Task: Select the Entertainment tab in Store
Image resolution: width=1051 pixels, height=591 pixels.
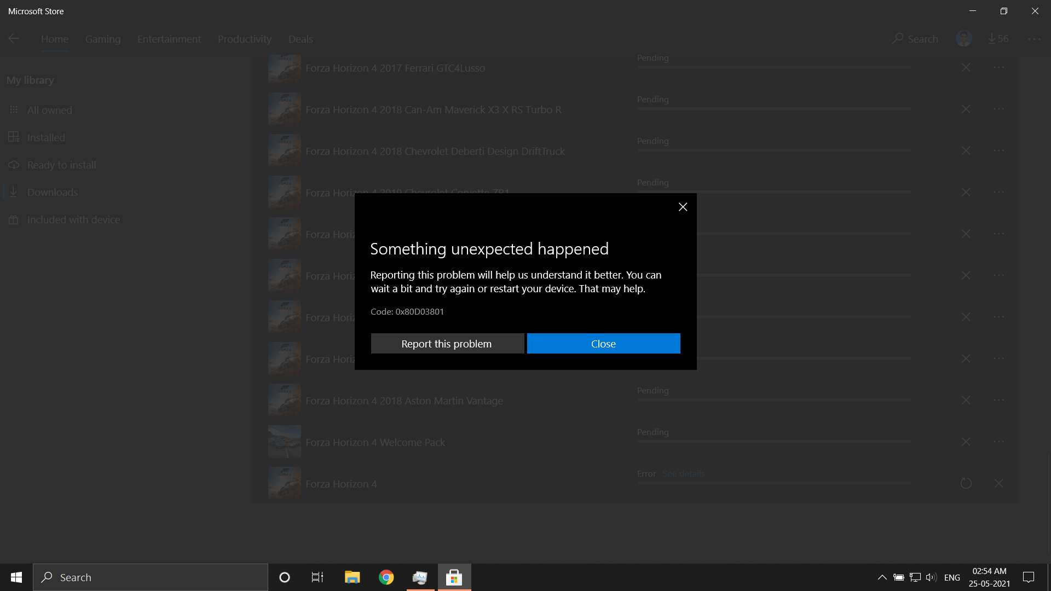Action: point(169,39)
